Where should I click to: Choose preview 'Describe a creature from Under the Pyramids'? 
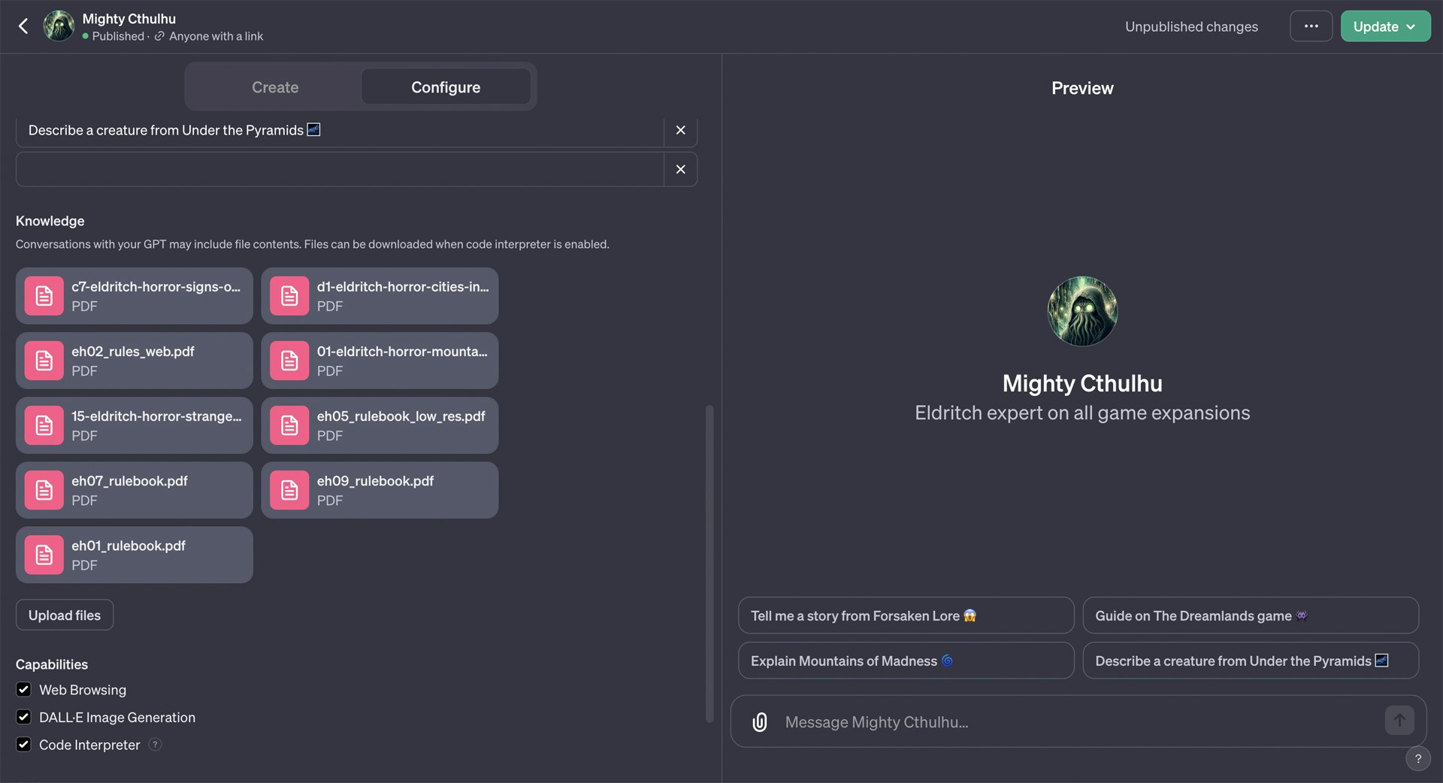1251,661
